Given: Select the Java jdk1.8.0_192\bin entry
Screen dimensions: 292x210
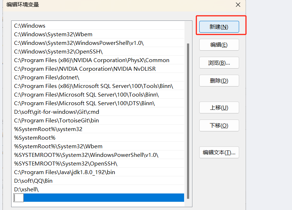Looking at the screenshot, I should pyautogui.click(x=65, y=172).
